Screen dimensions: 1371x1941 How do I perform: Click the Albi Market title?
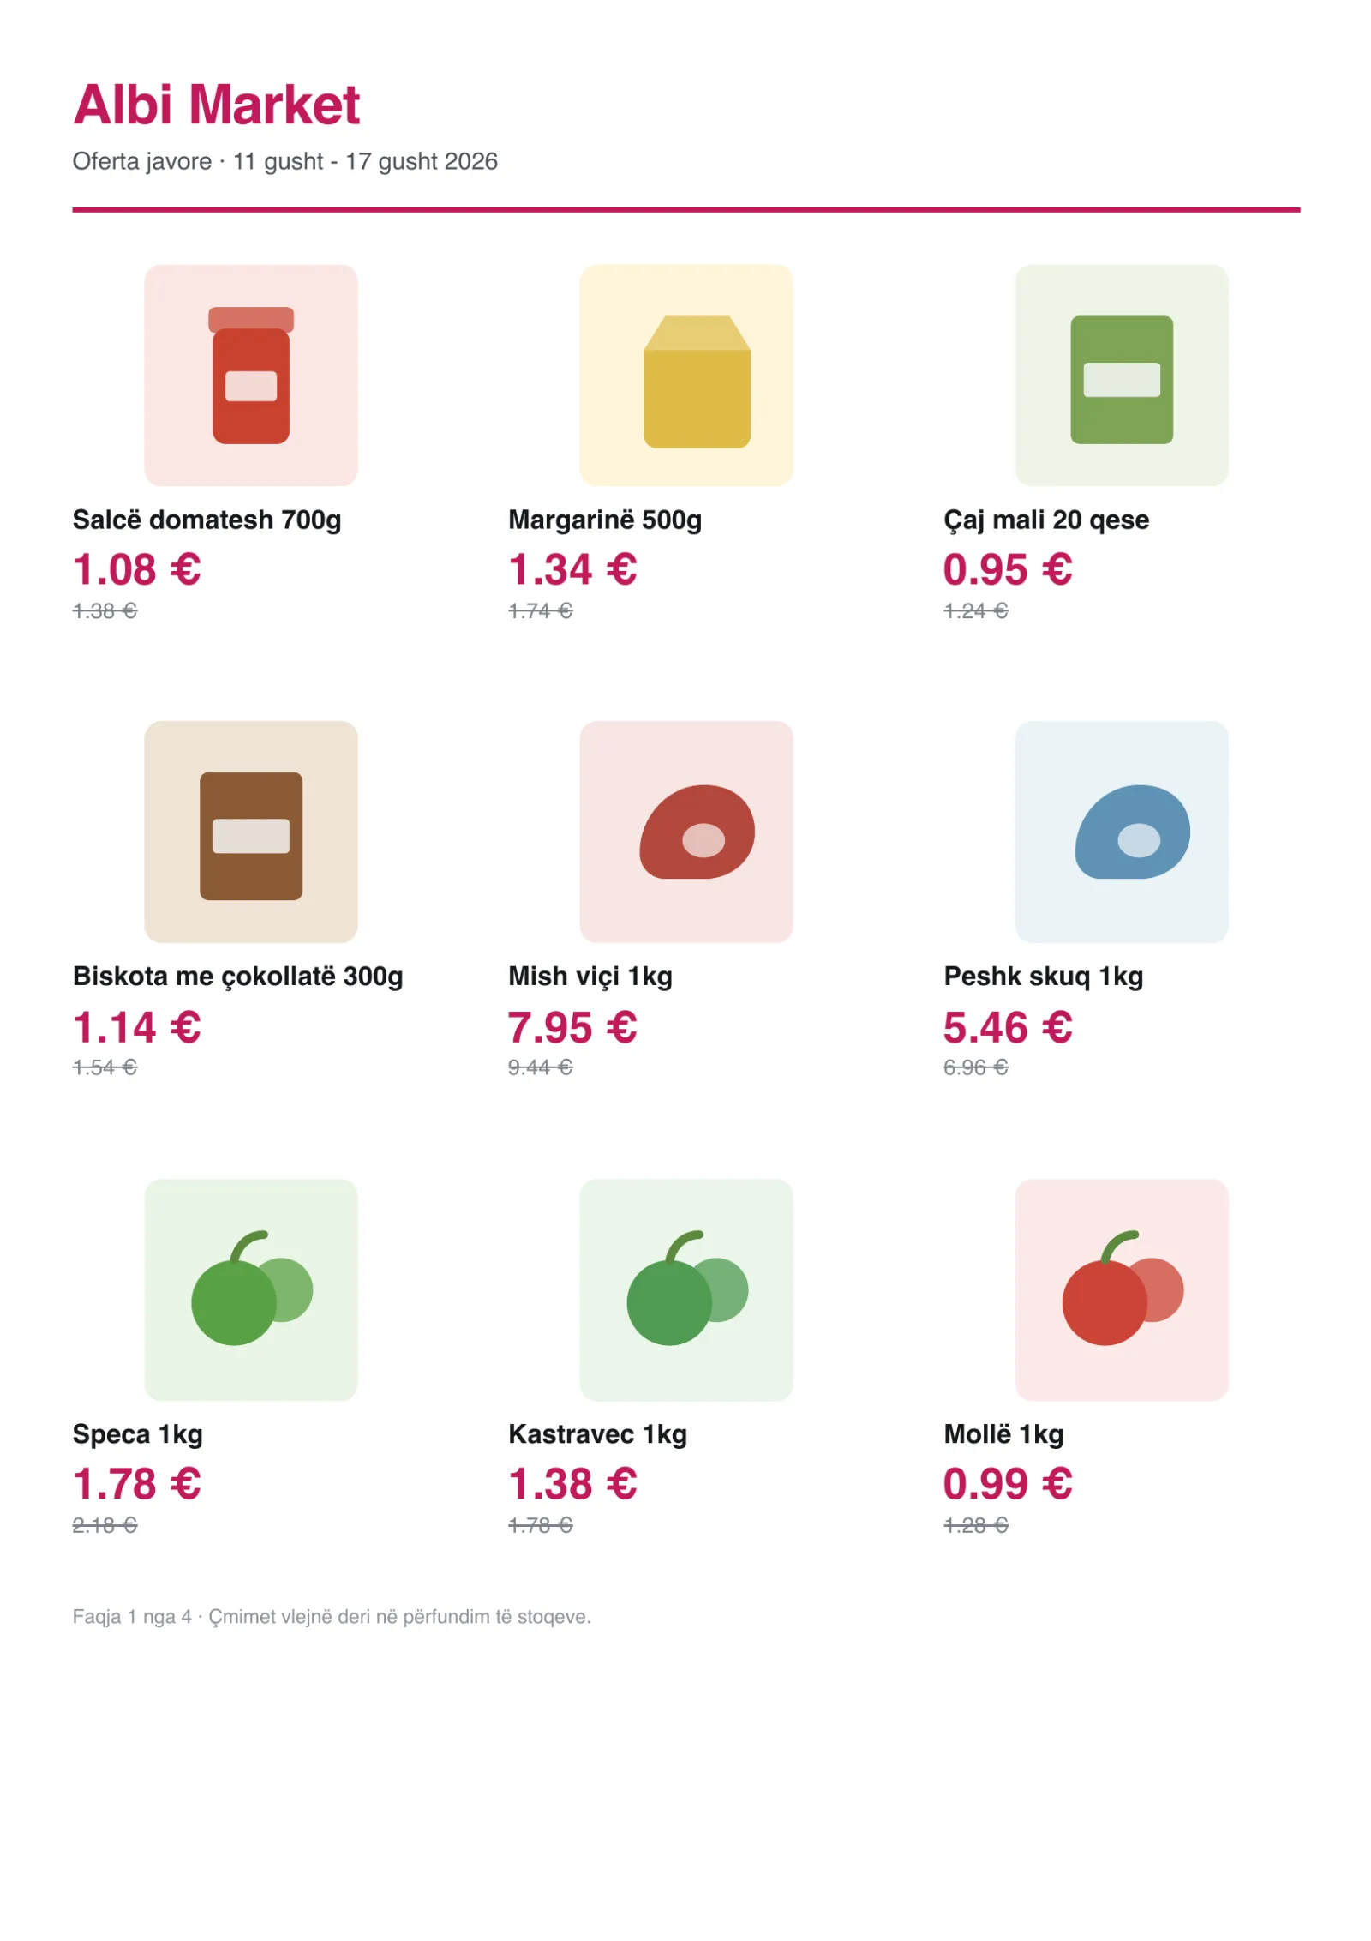tap(216, 105)
